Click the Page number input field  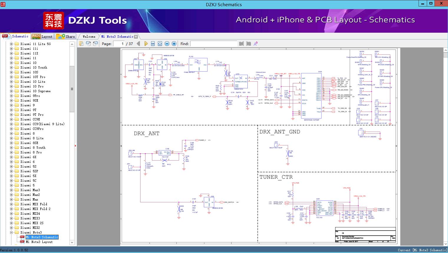(x=119, y=44)
